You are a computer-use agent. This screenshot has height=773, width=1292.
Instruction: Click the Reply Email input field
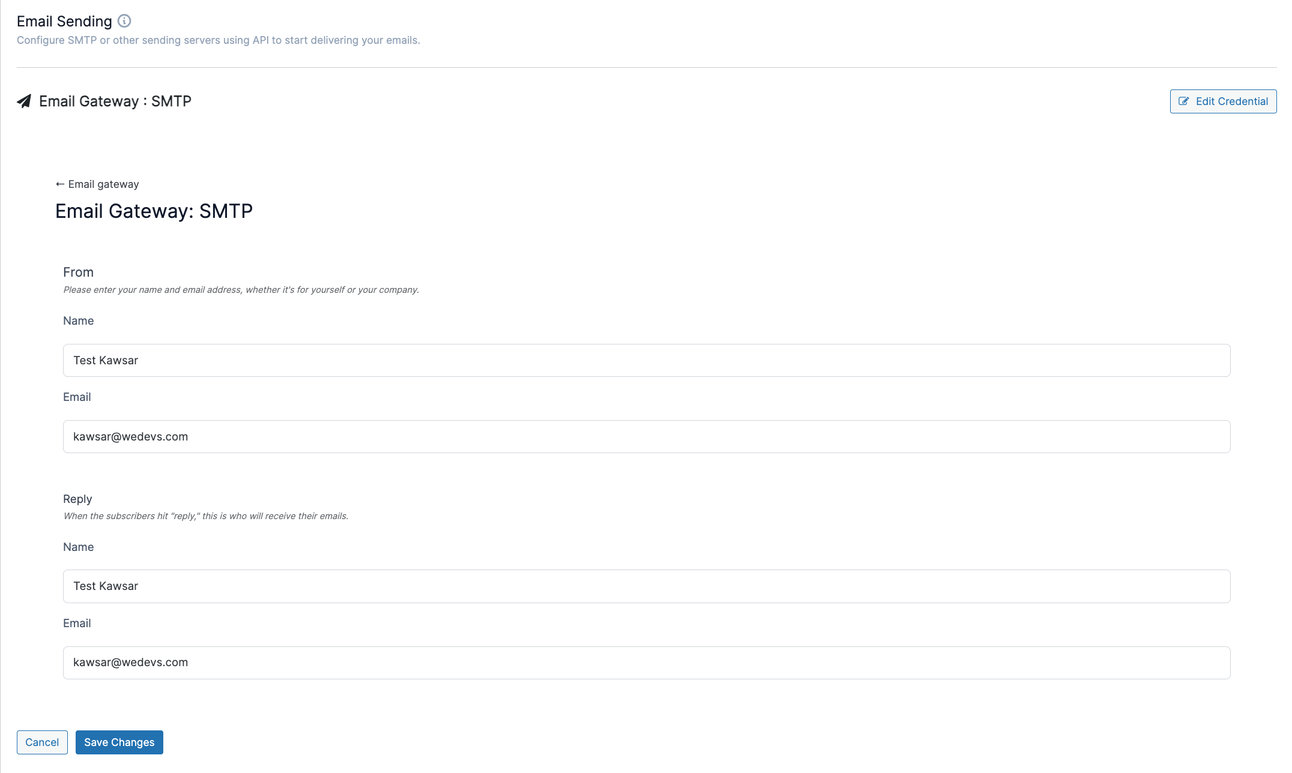click(x=646, y=663)
